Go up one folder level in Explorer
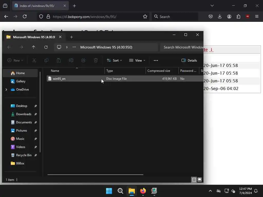 pos(34,47)
